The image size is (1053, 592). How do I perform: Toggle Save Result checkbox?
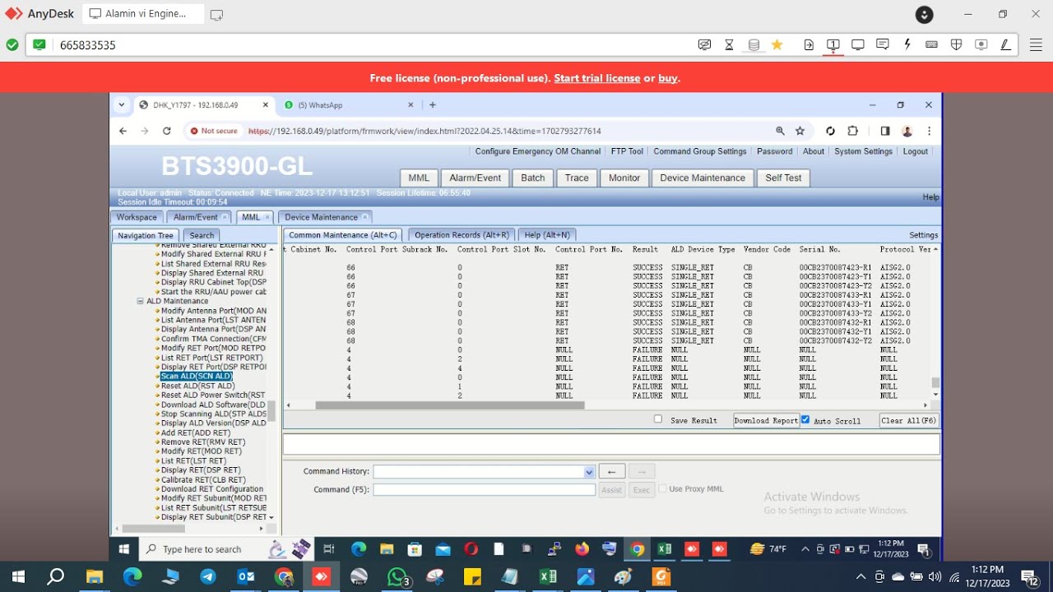[657, 419]
